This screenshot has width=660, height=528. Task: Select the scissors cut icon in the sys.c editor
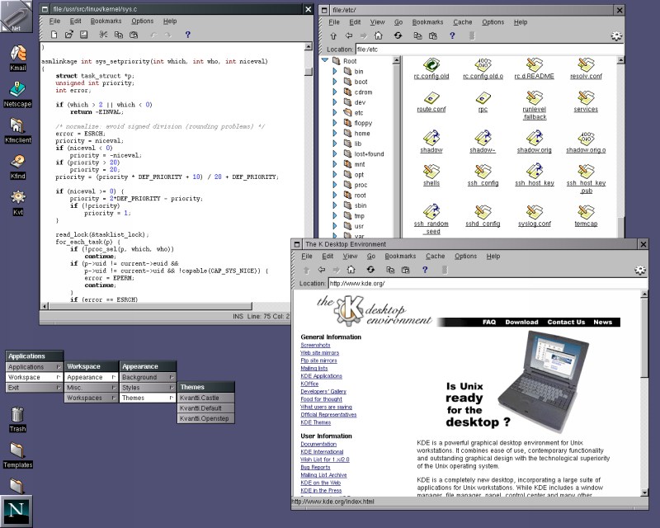pos(103,35)
